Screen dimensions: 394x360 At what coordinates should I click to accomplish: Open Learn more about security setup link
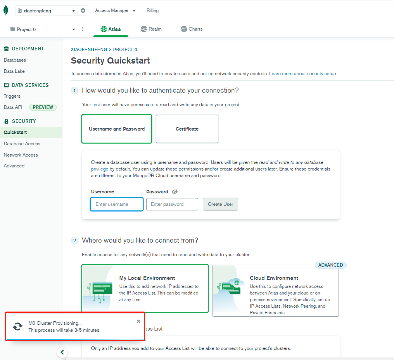pyautogui.click(x=302, y=74)
